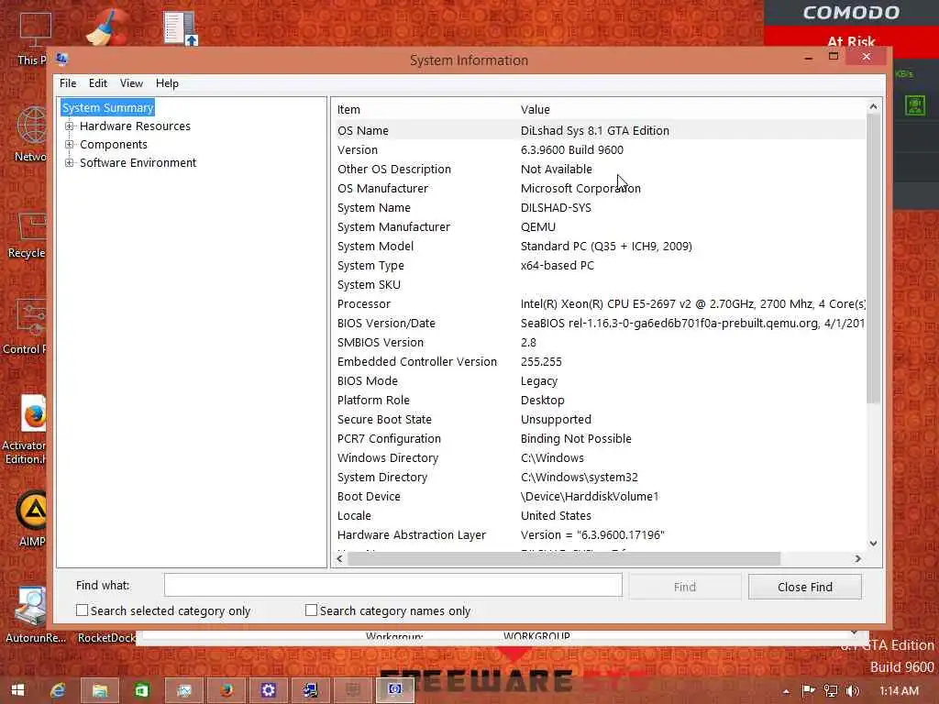Open File Explorer from the taskbar
The image size is (939, 704).
tap(100, 690)
